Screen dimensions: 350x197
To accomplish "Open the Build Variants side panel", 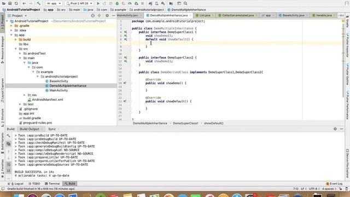I will tap(2, 143).
